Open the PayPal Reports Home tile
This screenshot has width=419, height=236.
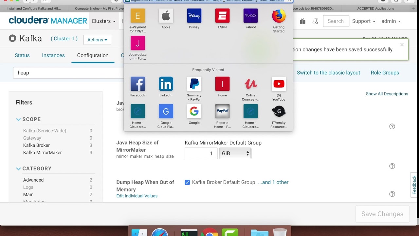222,111
